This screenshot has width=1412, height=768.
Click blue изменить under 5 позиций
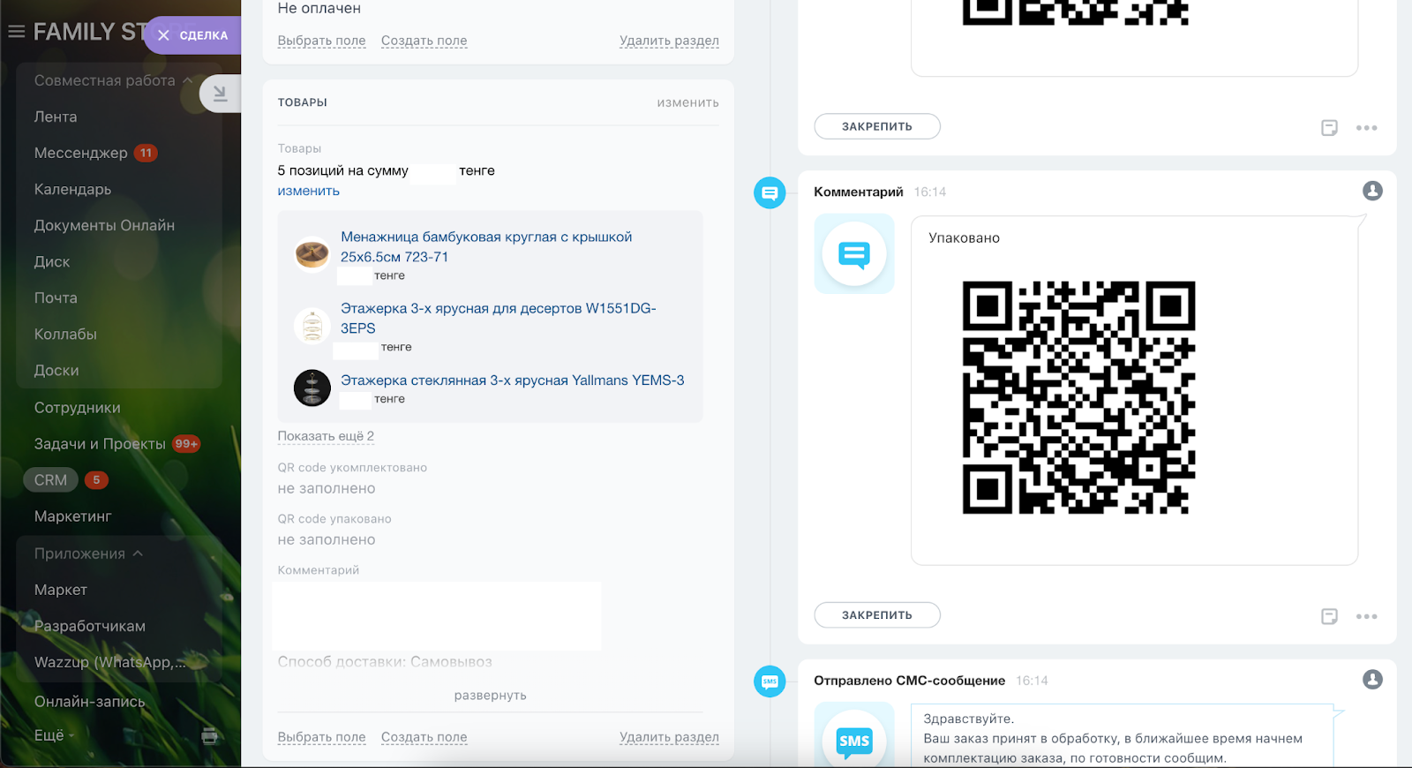308,191
